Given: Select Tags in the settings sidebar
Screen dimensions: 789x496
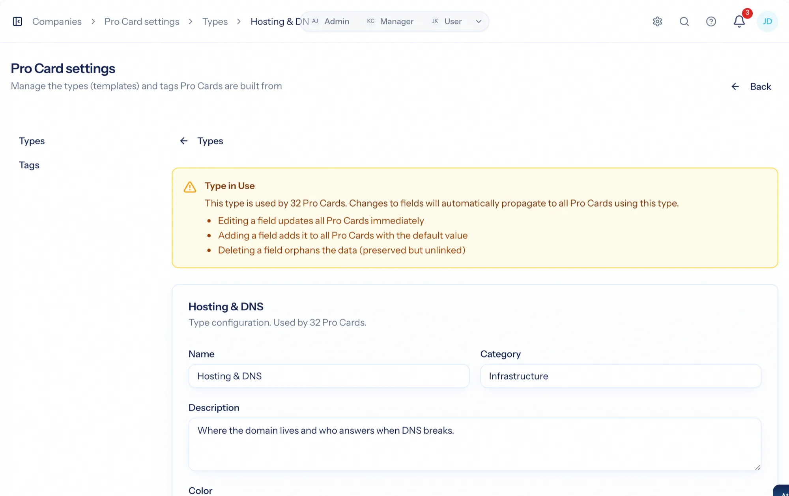Looking at the screenshot, I should (29, 165).
